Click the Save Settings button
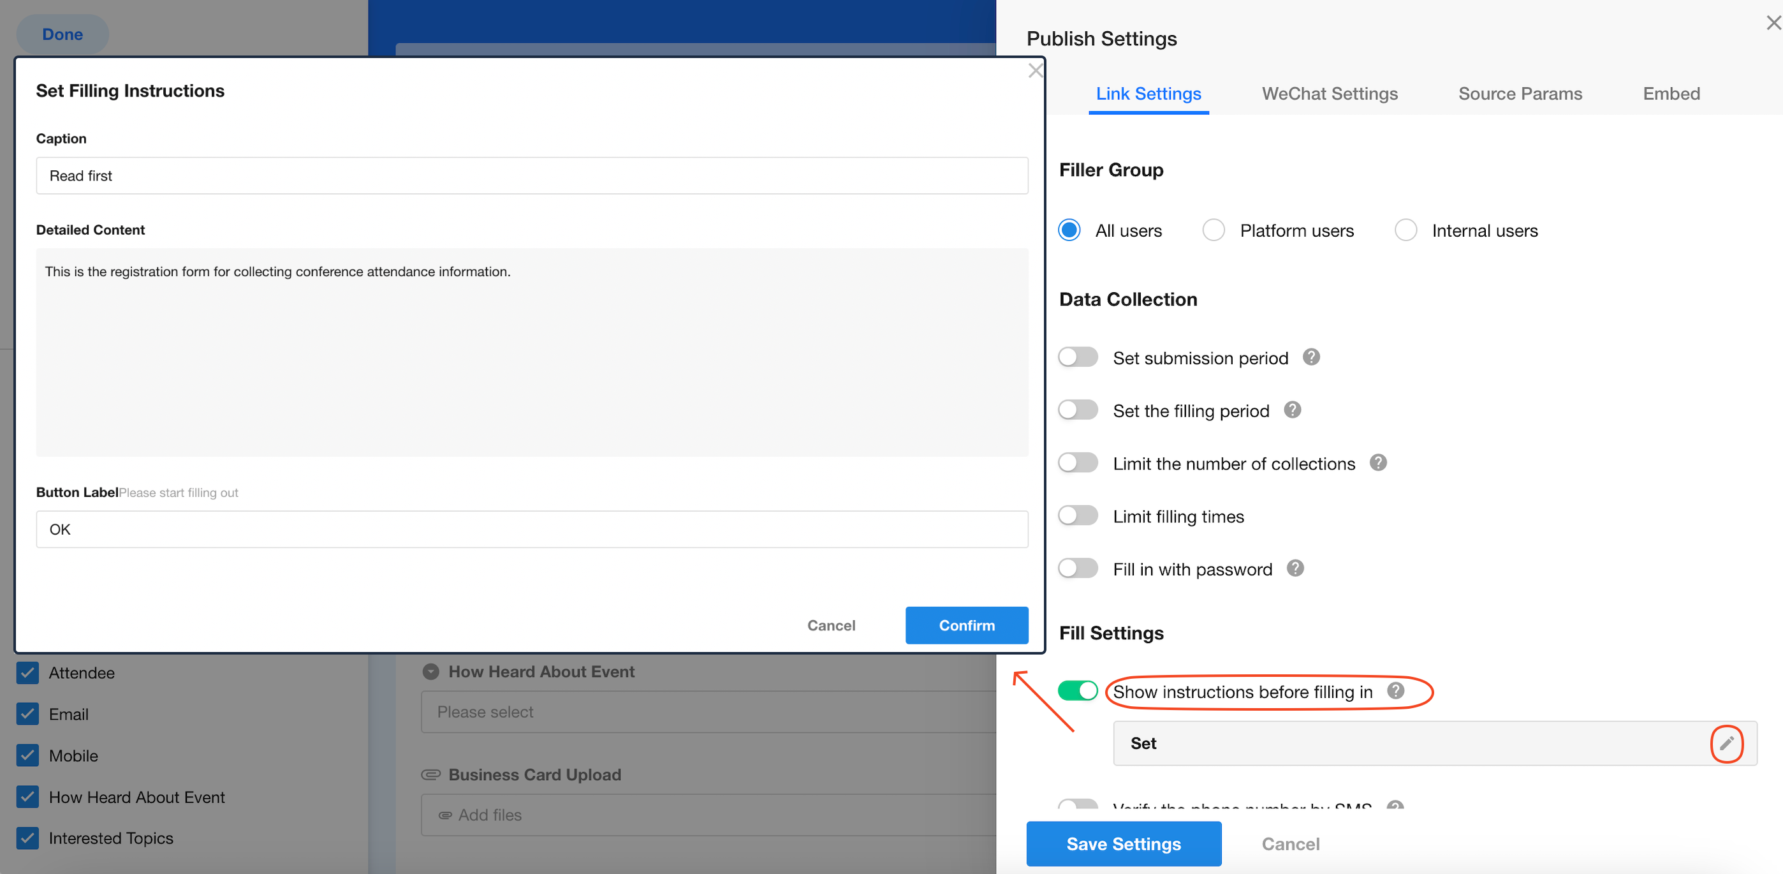 (1123, 843)
